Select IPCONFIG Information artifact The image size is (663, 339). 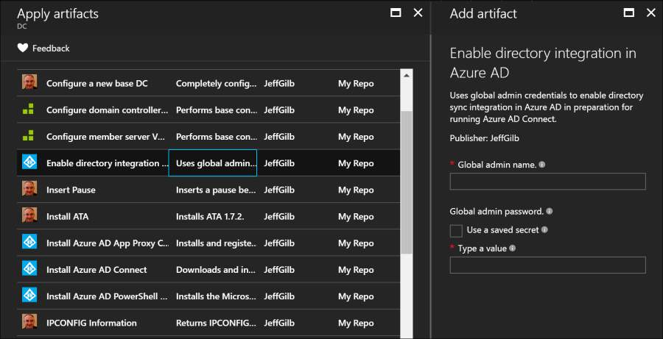point(92,323)
